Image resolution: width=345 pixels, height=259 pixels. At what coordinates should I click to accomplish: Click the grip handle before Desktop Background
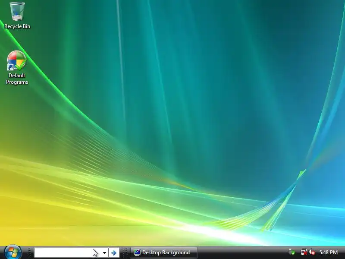pyautogui.click(x=125, y=253)
